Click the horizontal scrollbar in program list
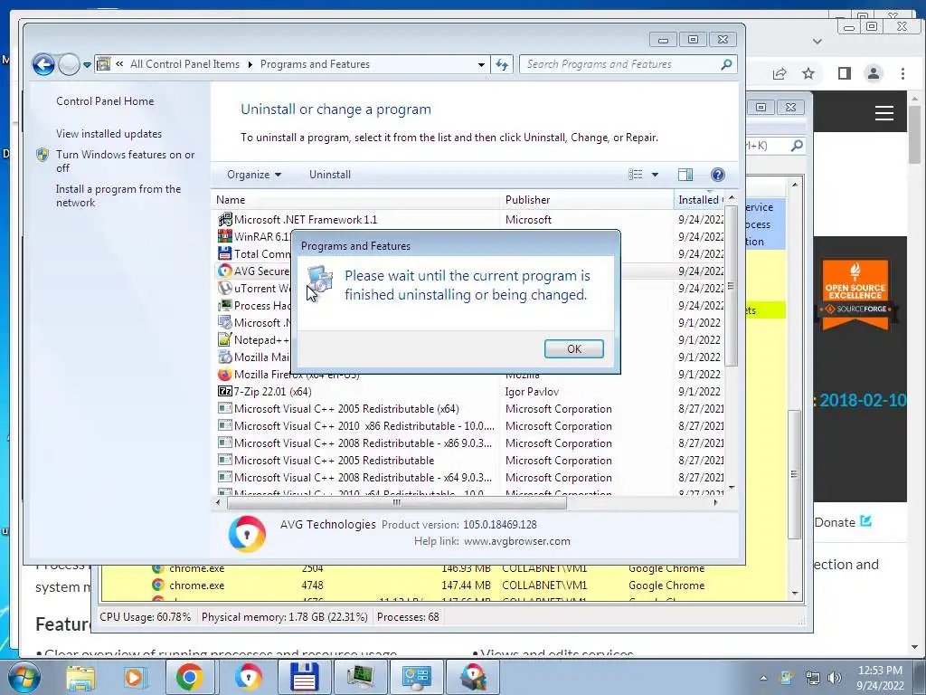 (x=396, y=503)
